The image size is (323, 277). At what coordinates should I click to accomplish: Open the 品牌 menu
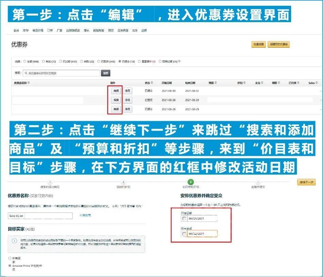click(x=144, y=31)
